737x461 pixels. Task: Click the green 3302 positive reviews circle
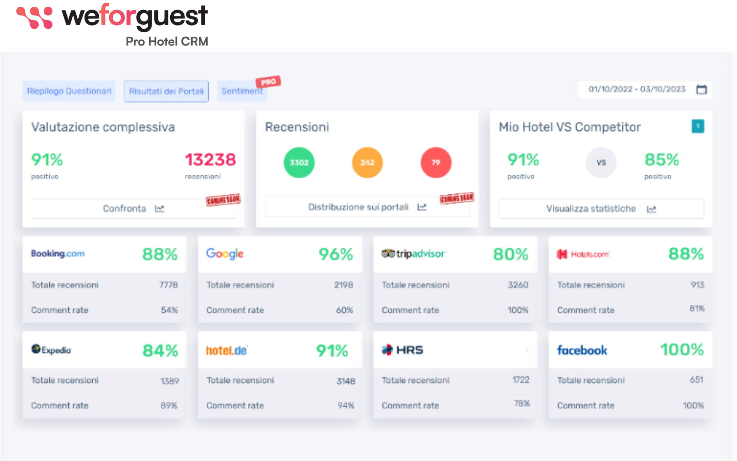click(299, 162)
